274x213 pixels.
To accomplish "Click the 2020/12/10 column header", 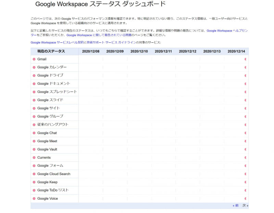I will tap(139, 51).
